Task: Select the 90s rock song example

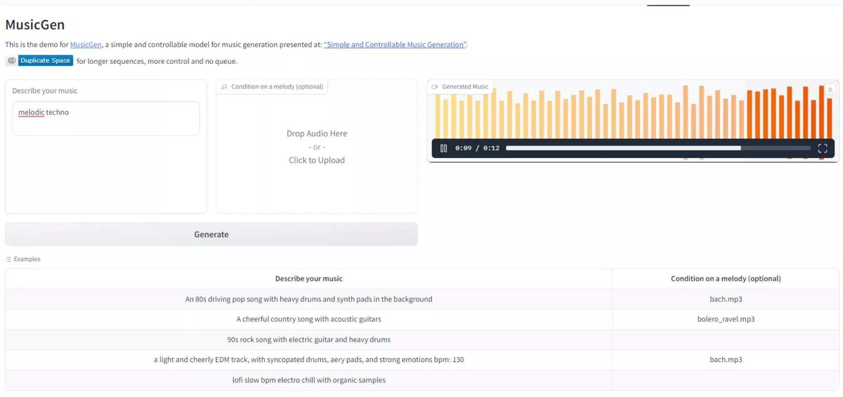Action: 309,339
